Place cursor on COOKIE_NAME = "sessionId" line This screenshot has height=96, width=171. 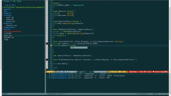(69, 5)
